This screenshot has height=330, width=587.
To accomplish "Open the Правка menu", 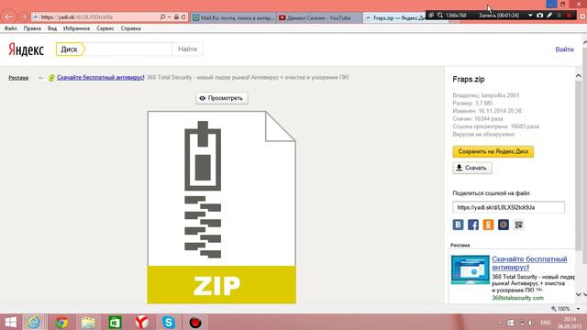I will click(x=32, y=28).
